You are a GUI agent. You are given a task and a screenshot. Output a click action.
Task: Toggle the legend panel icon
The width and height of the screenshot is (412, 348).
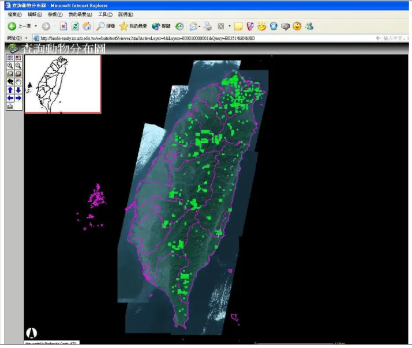pos(10,58)
